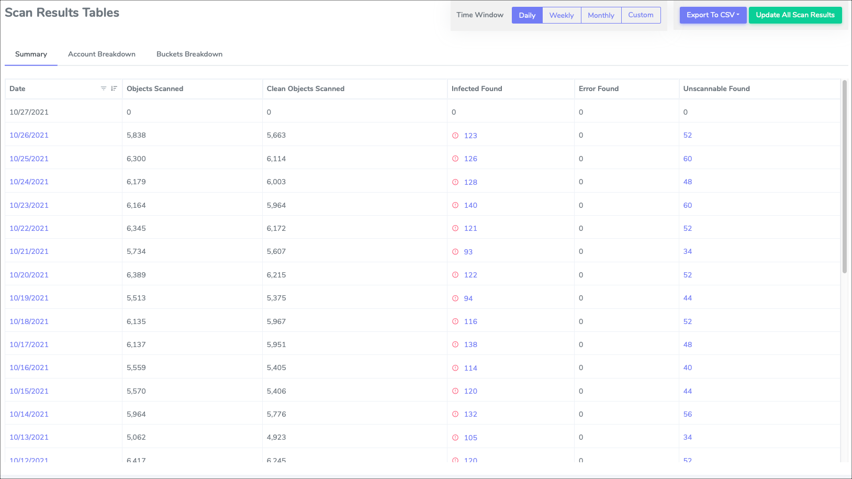This screenshot has width=852, height=479.
Task: Switch the time window to Monthly
Action: (x=601, y=15)
